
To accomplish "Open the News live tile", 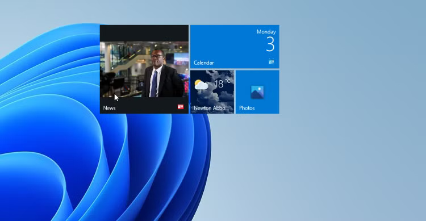I will (x=144, y=69).
